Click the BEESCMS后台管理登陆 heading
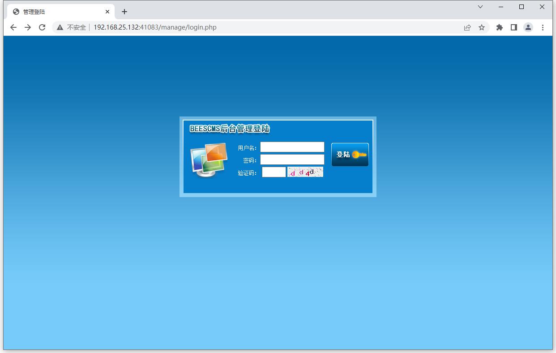 click(x=230, y=129)
